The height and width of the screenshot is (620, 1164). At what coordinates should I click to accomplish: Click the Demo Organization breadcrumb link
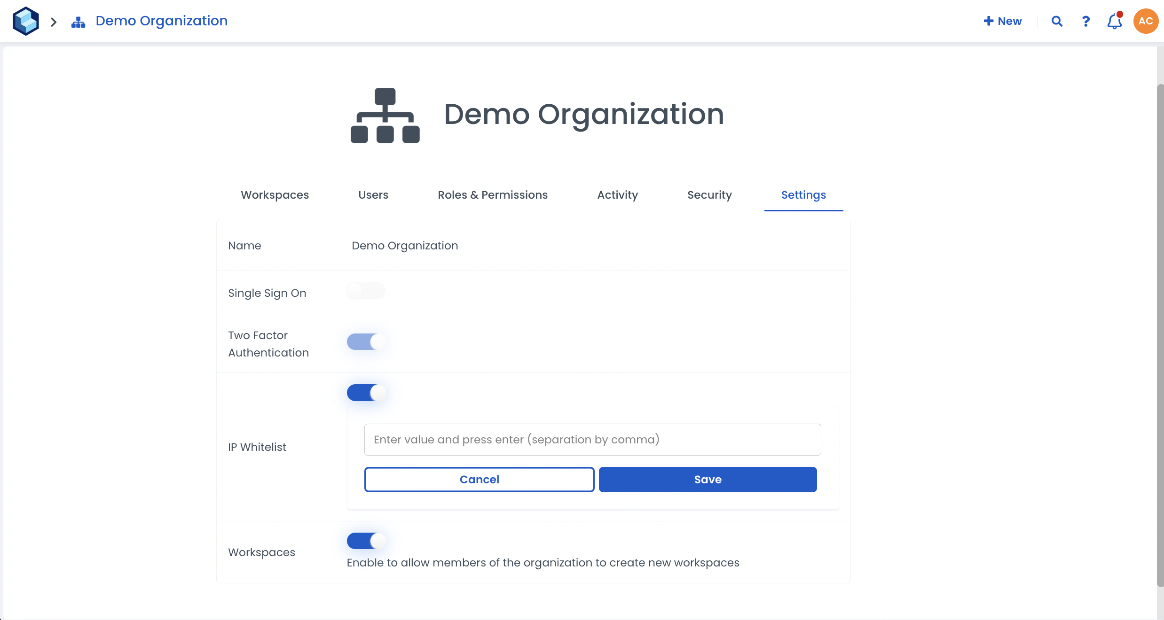(161, 21)
